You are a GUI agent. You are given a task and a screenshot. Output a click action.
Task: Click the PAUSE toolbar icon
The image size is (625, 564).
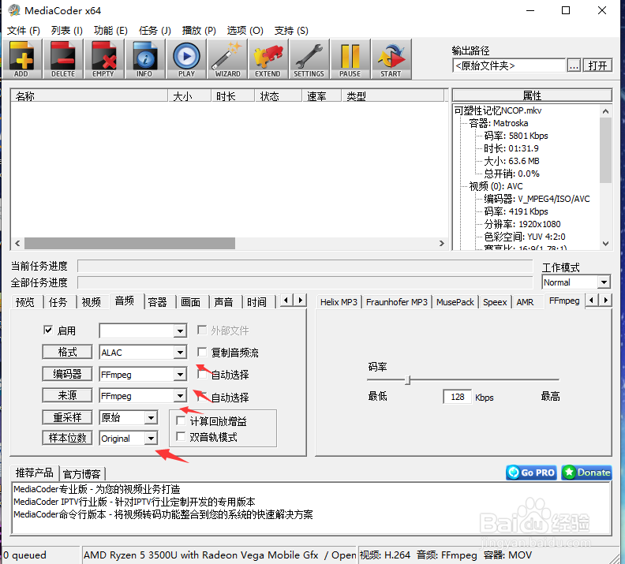coord(350,59)
